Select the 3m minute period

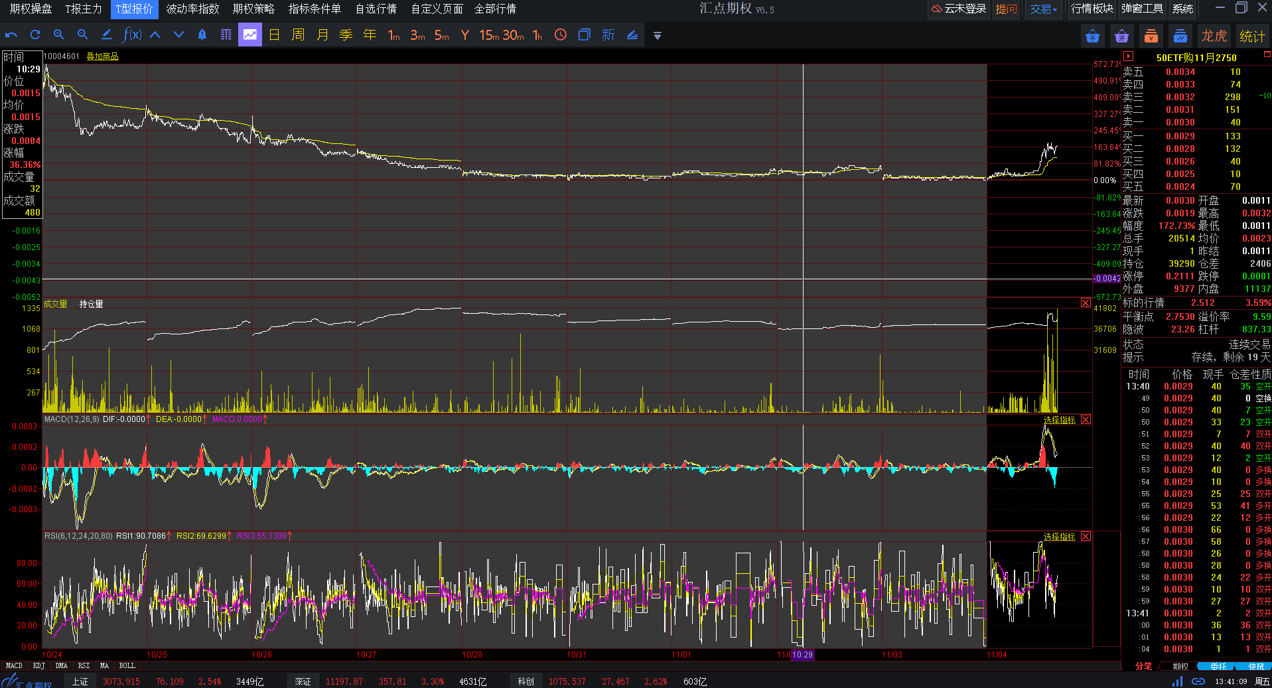[417, 35]
